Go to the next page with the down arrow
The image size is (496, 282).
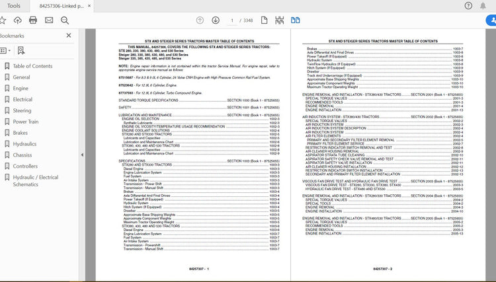[216, 20]
